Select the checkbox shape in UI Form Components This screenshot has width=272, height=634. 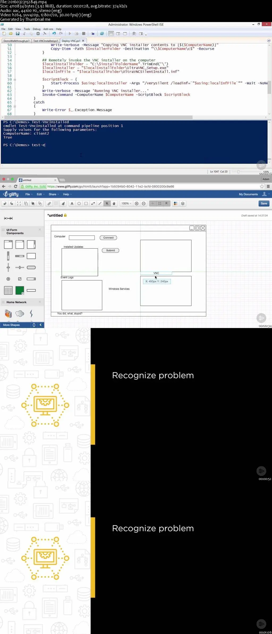pyautogui.click(x=20, y=279)
